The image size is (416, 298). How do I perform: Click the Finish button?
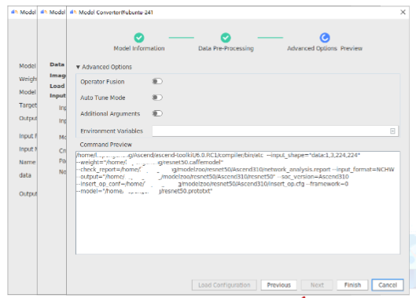point(352,285)
